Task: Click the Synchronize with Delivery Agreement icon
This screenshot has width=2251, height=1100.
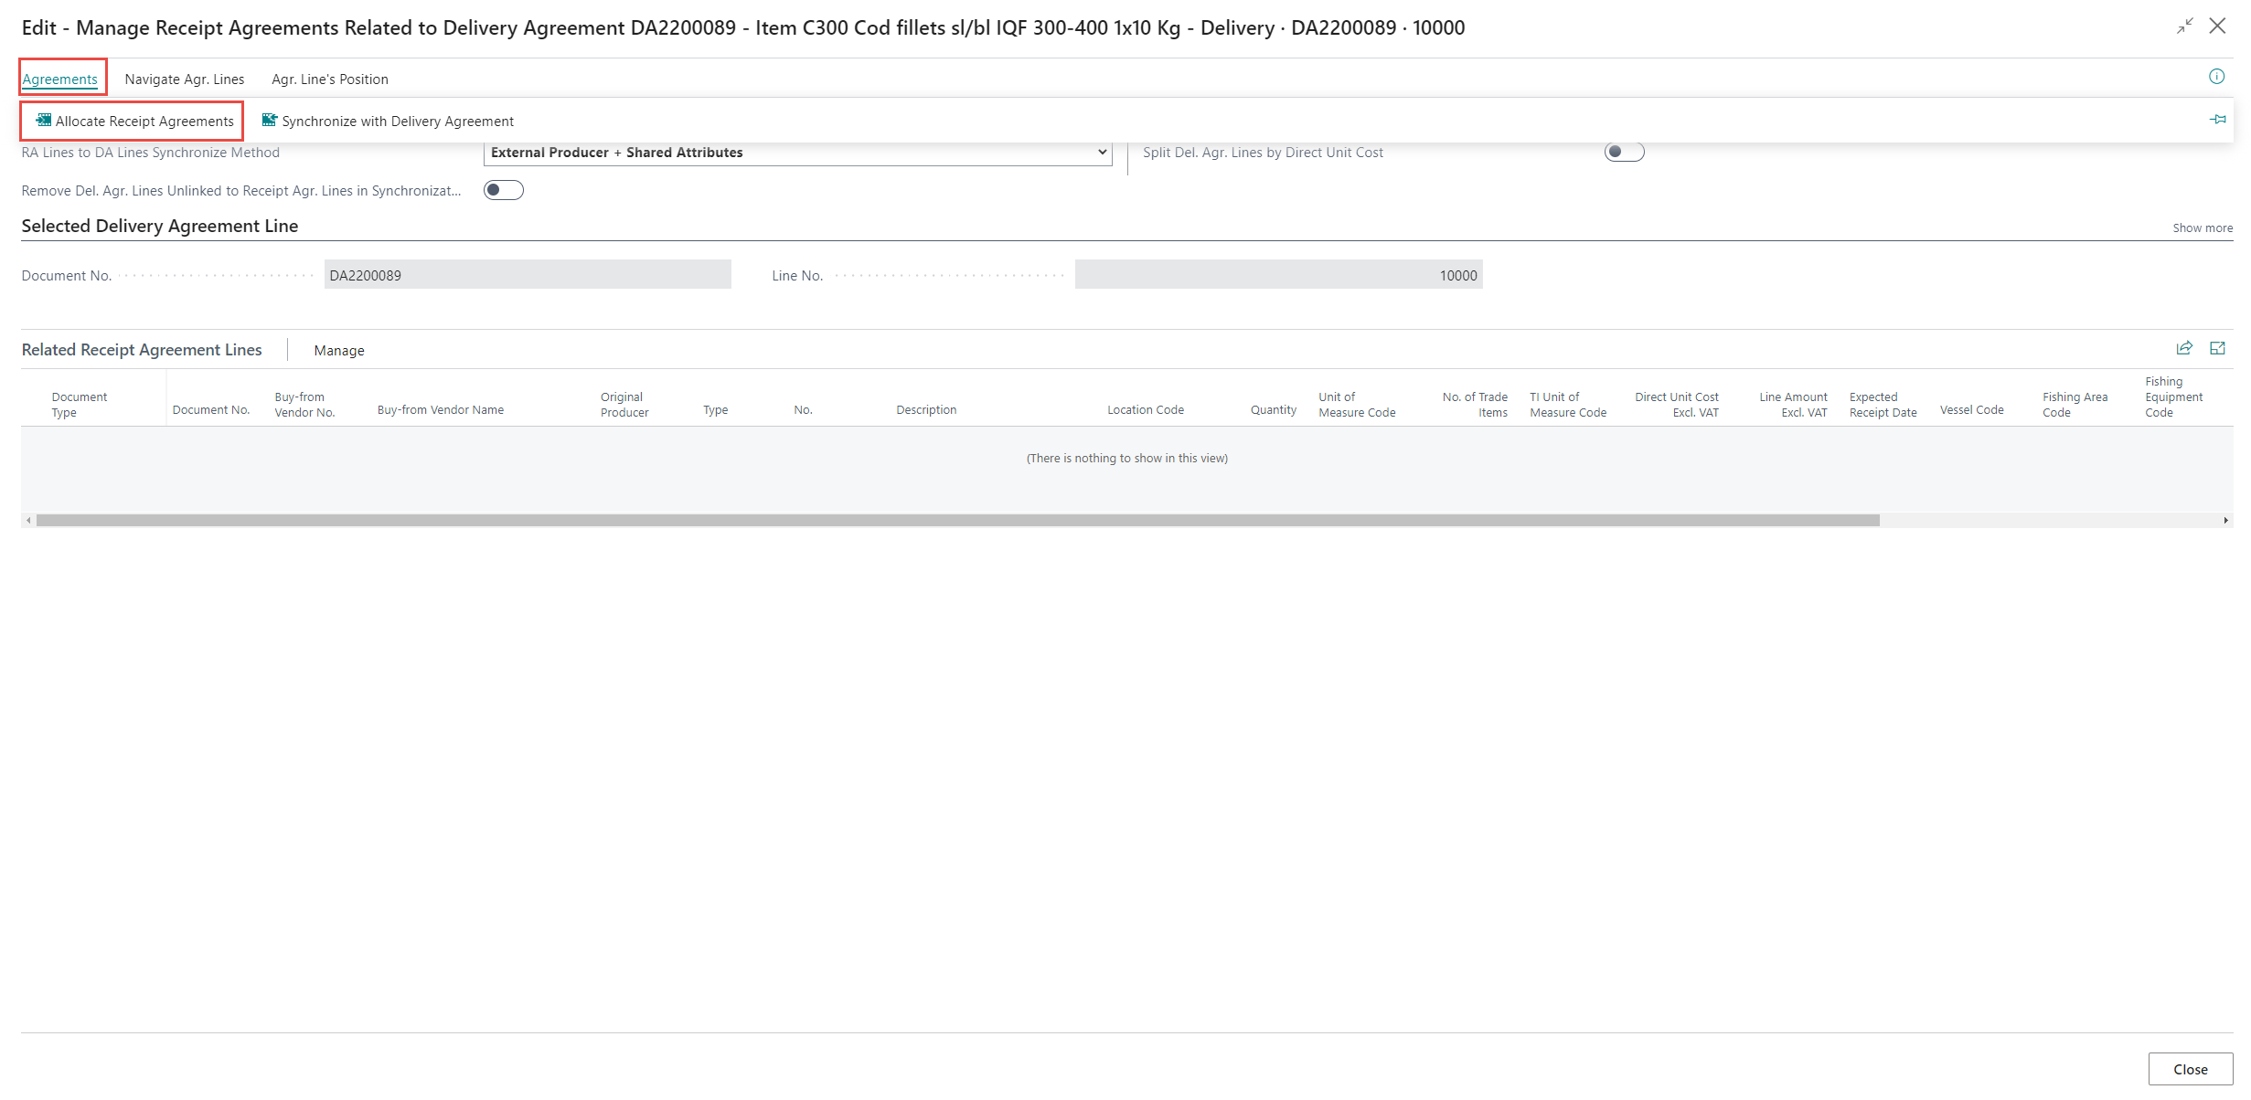Action: pos(270,121)
